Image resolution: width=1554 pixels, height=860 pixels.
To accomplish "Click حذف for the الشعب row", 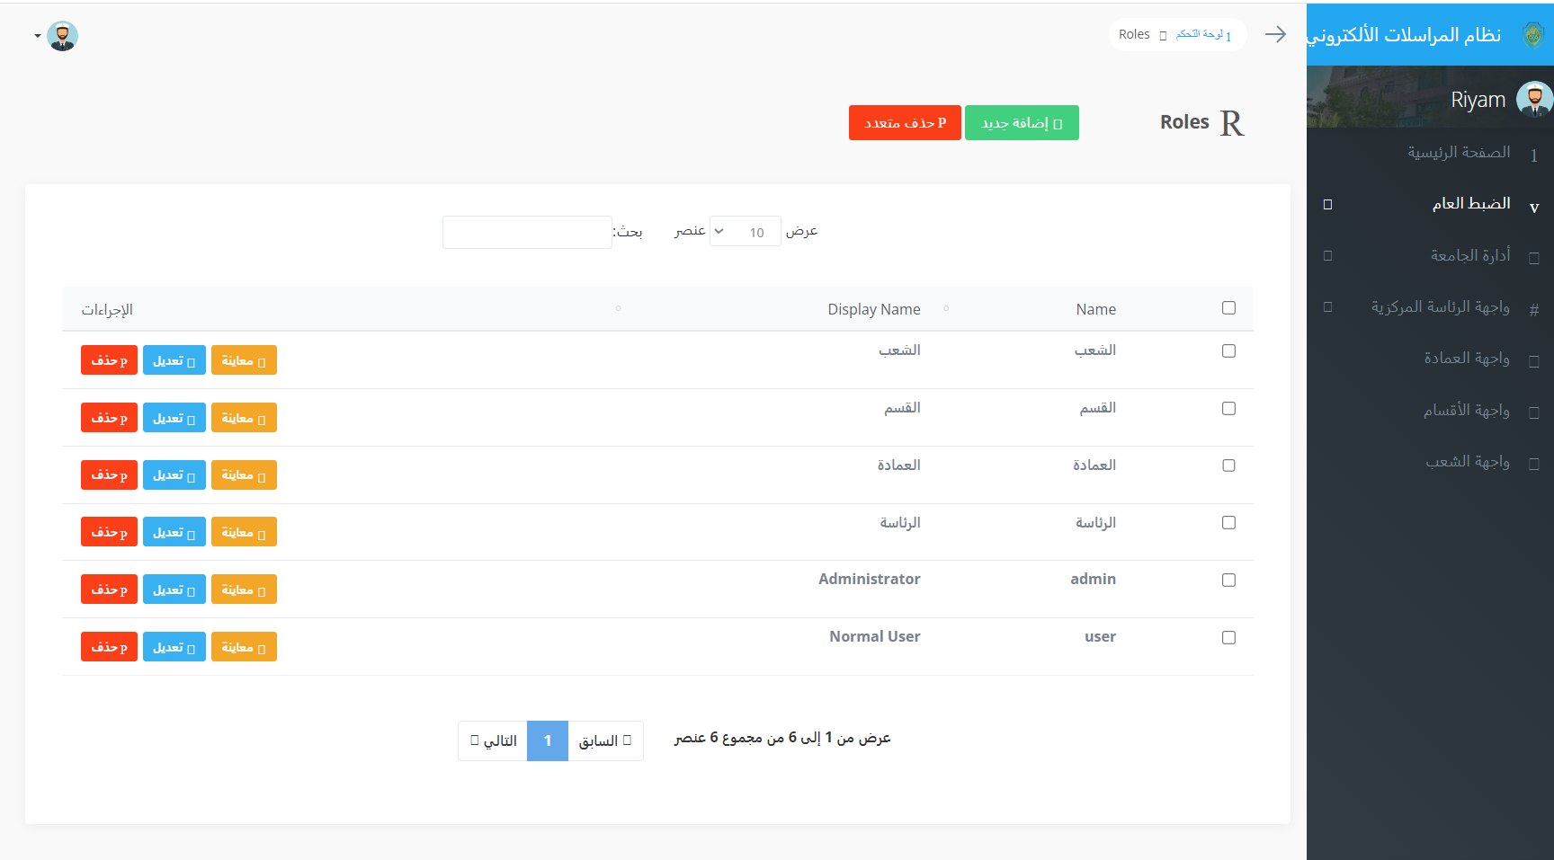I will coord(109,360).
